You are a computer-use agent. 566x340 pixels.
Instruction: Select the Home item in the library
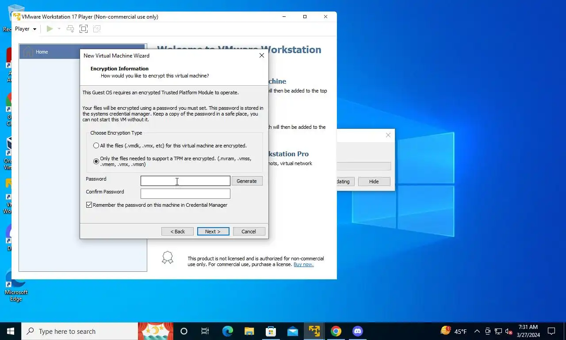[x=82, y=52]
